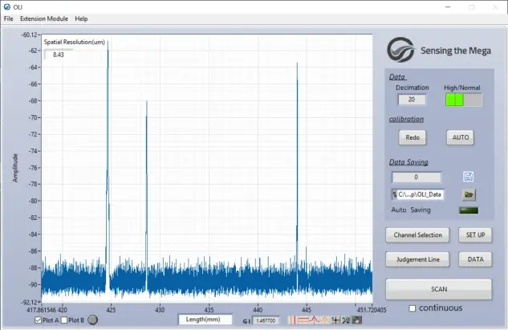
Task: Toggle the High/Normal green switch
Action: point(463,100)
